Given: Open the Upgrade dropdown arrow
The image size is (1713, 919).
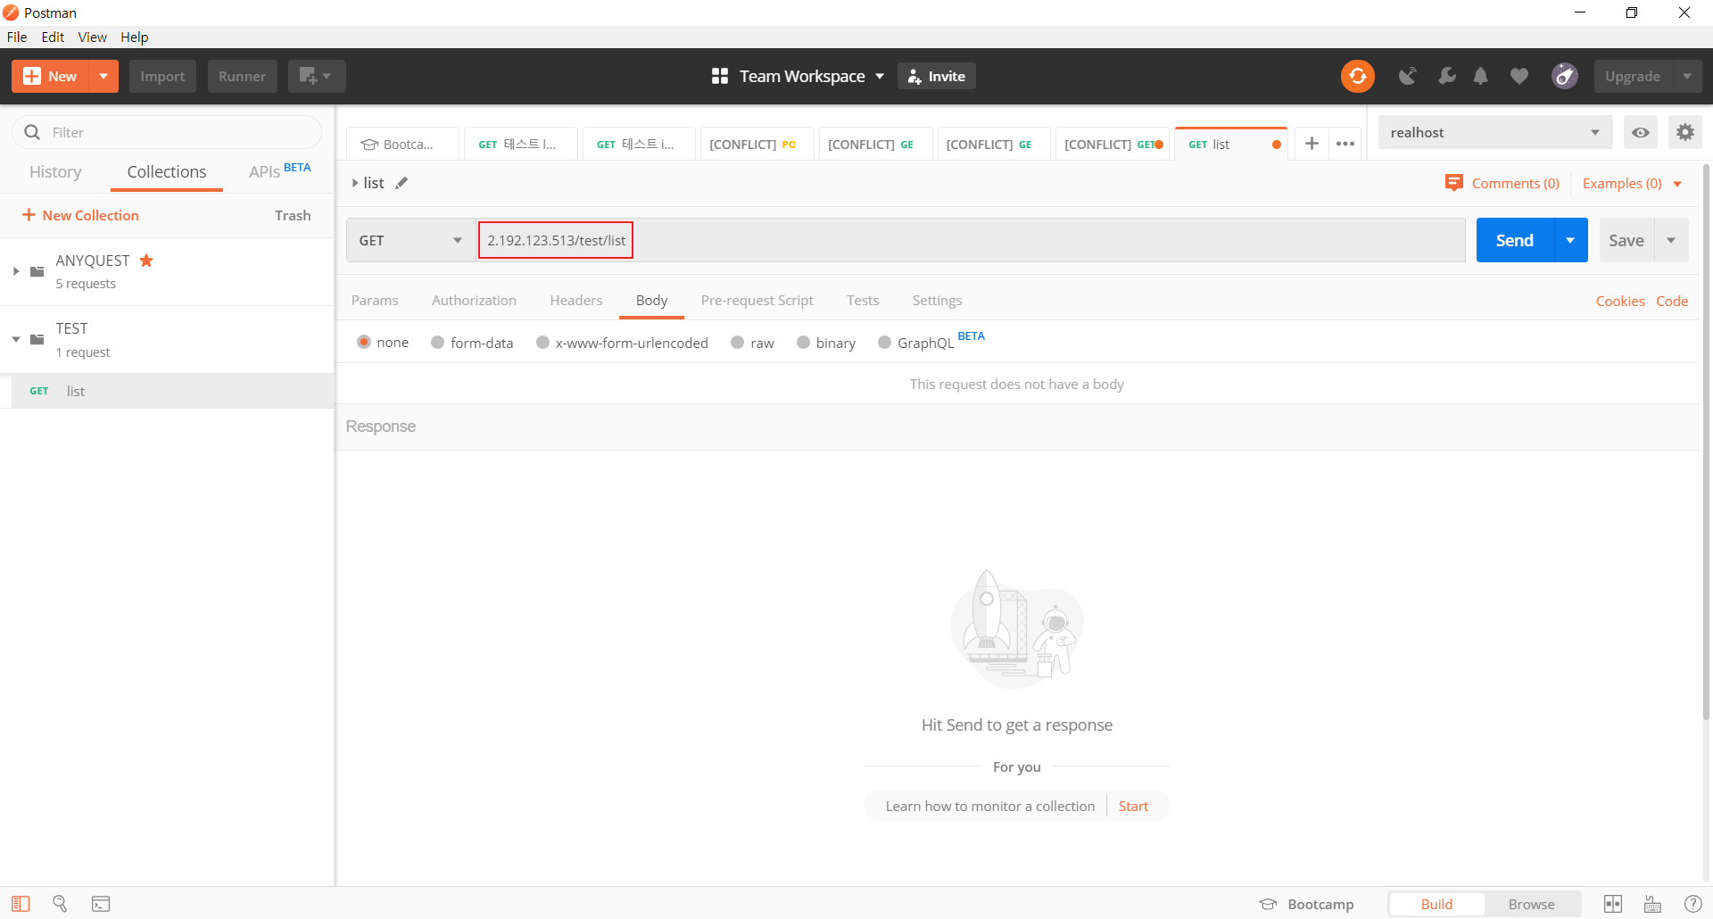Looking at the screenshot, I should point(1686,77).
